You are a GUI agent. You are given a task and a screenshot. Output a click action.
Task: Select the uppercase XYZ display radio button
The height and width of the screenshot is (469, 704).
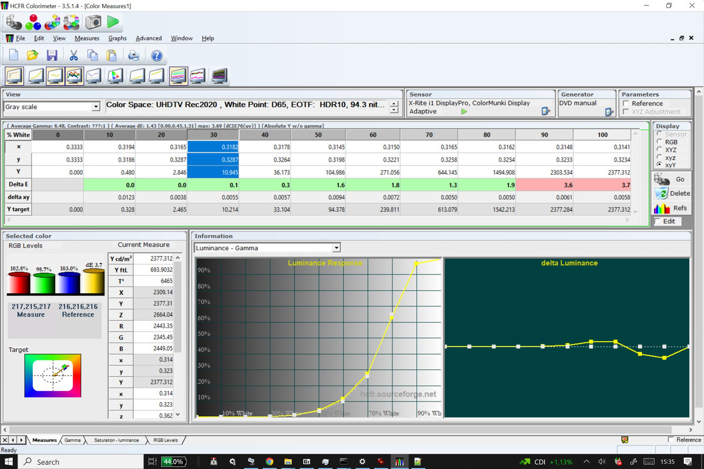pyautogui.click(x=659, y=149)
